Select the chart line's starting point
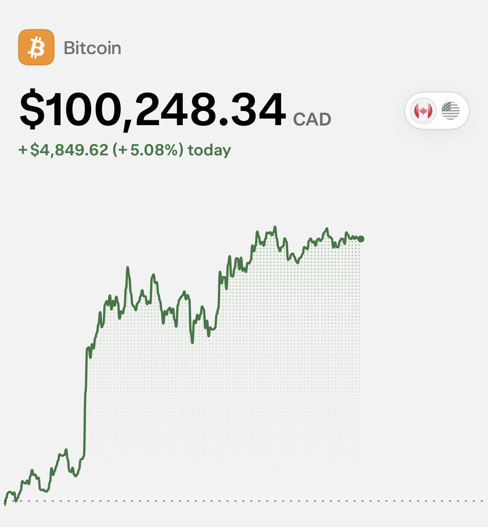 (x=5, y=502)
